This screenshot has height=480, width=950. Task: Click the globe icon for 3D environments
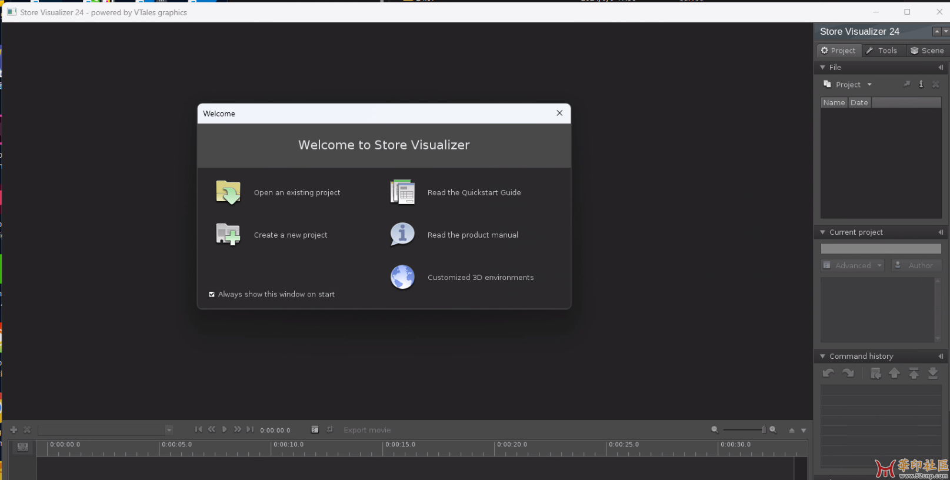pyautogui.click(x=402, y=277)
